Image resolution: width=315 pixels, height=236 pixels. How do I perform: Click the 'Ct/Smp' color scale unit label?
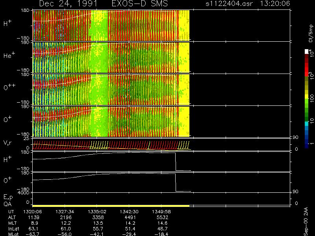coord(311,33)
